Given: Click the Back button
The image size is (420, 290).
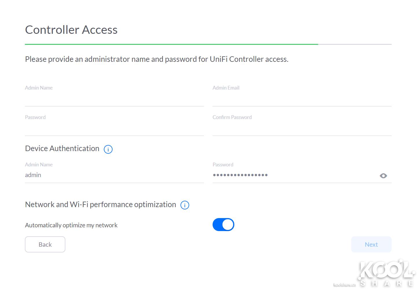Looking at the screenshot, I should (x=45, y=244).
